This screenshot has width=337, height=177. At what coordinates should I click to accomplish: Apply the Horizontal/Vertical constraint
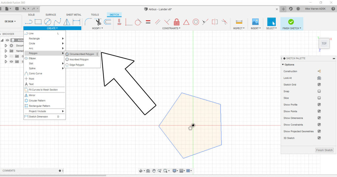pos(119,22)
